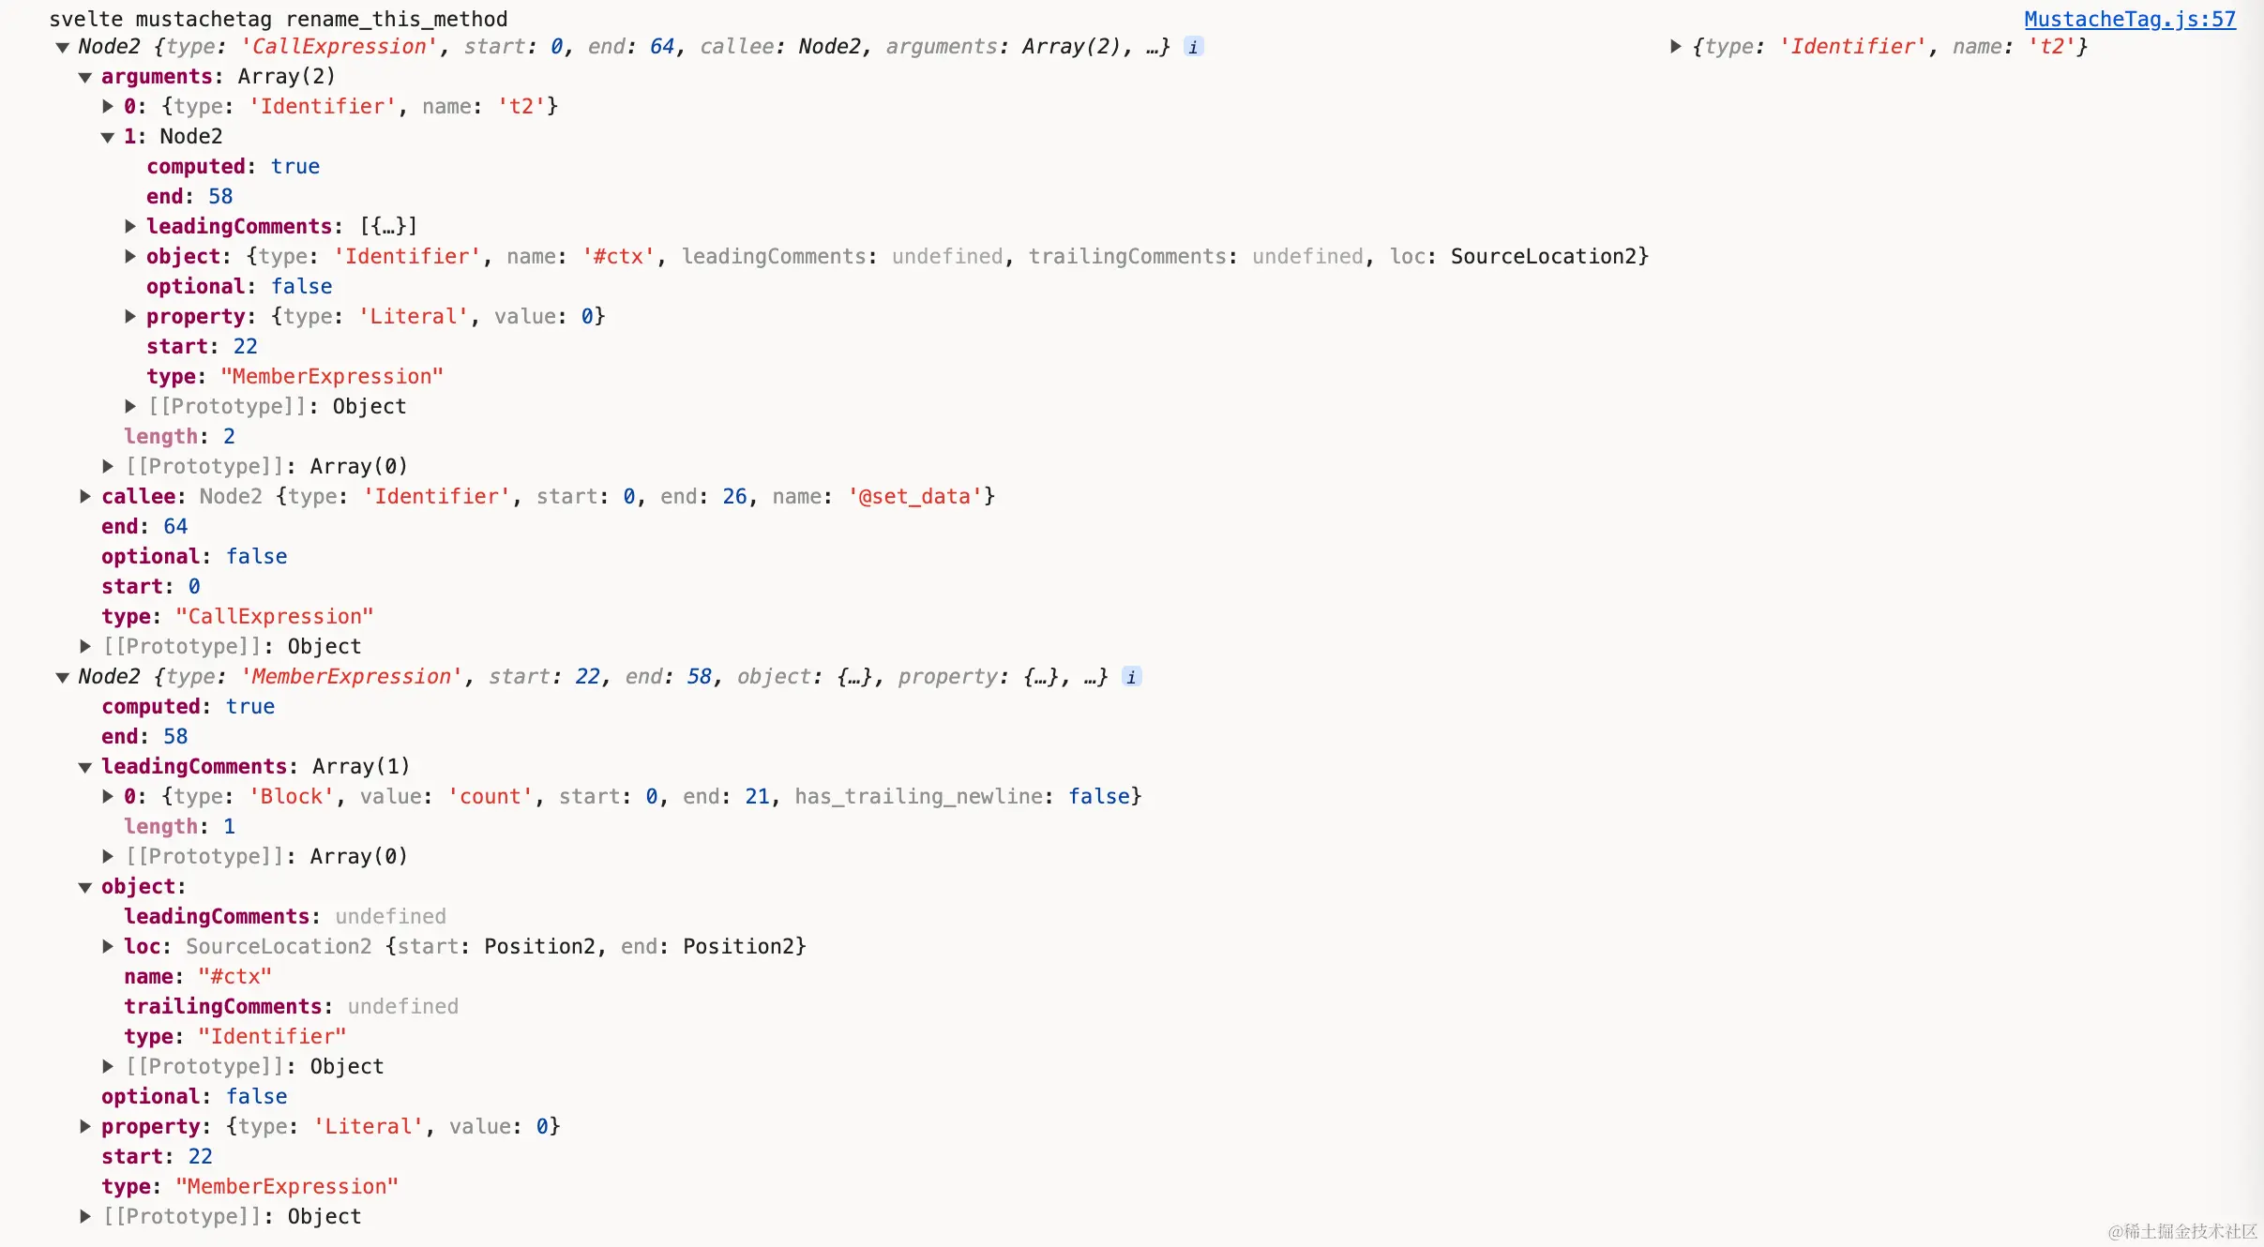Expand the object Identifier #ctx row
Image resolution: width=2264 pixels, height=1247 pixels.
(130, 257)
